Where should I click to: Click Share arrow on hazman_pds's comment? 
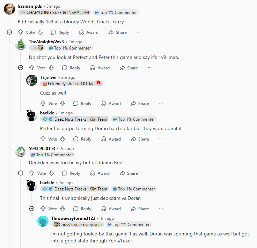click(111, 32)
